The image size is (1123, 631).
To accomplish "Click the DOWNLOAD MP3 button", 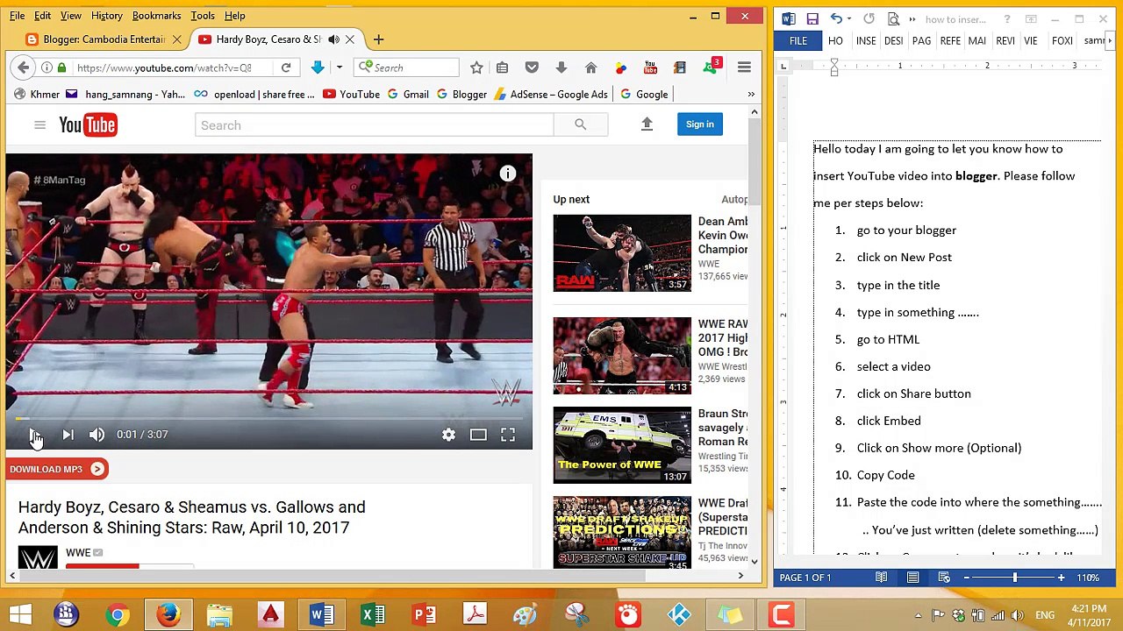I will 56,470.
